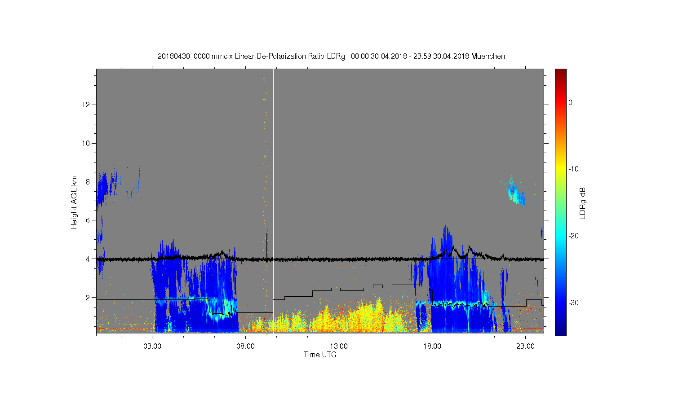
Task: Click the height tick label 8
Action: click(88, 182)
